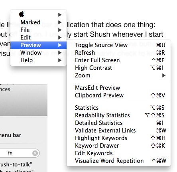The height and width of the screenshot is (172, 177).
Task: Expand the Help submenu arrow
Action: [60, 60]
